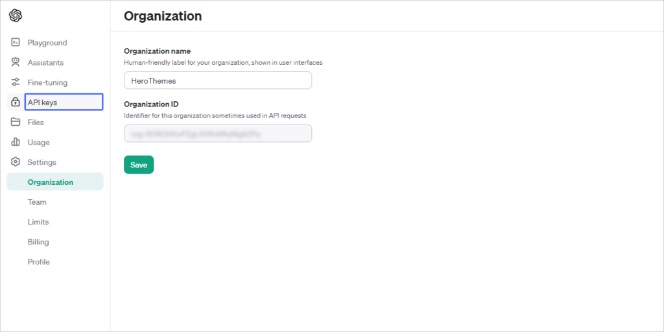Open the Billing settings page
Screen dimensions: 664x332
(38, 242)
